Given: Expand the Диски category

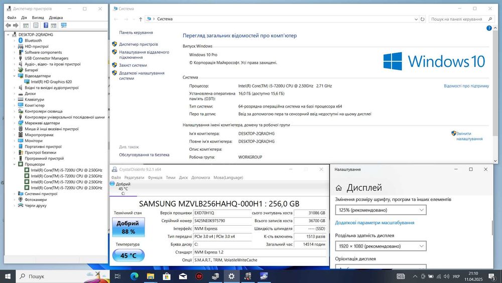Looking at the screenshot, I should coord(15,93).
